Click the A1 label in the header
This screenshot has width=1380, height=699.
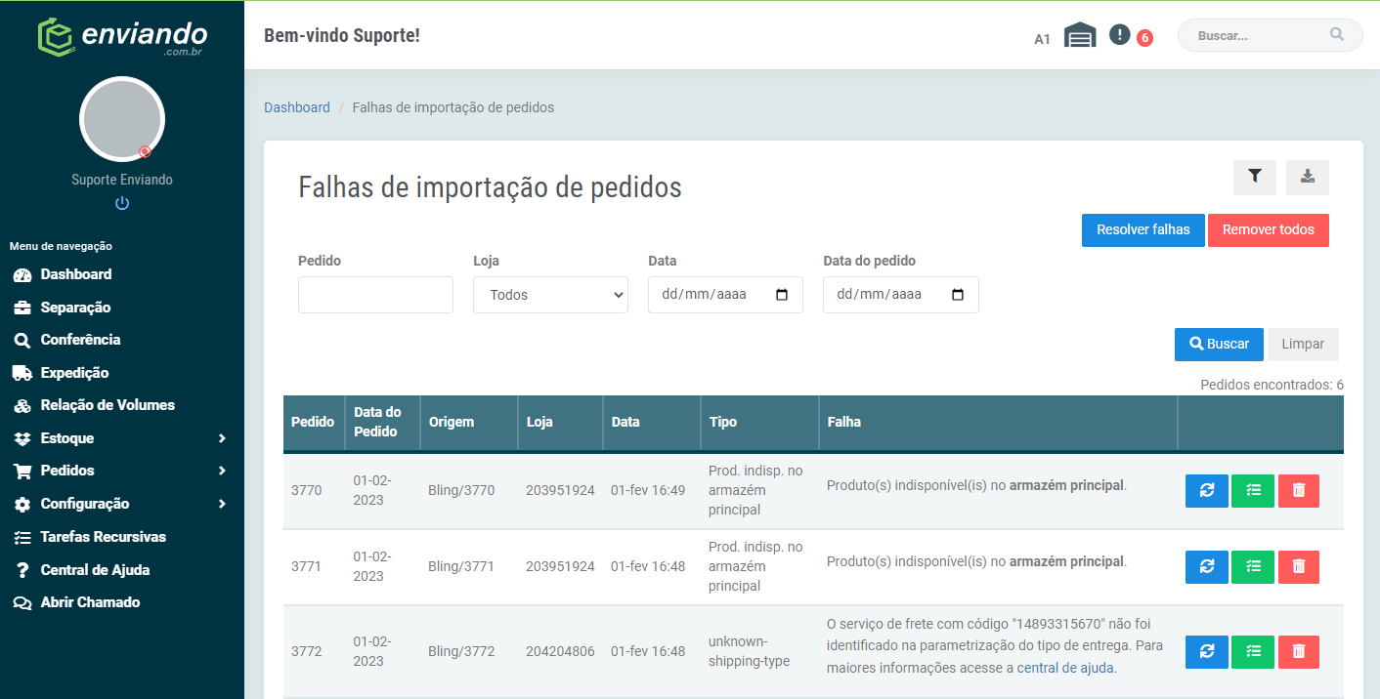pos(1042,39)
